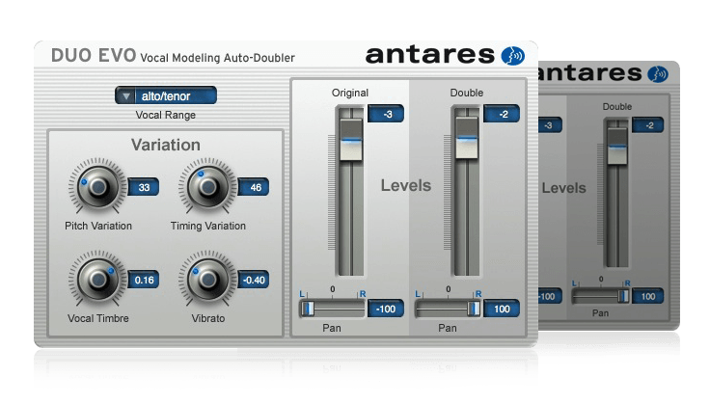The image size is (710, 404).
Task: Select the Pitch Variation value field 33
Action: (x=144, y=187)
